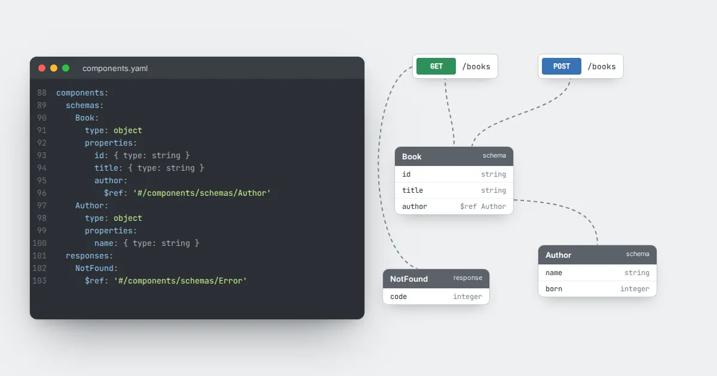Select the NotFound response card header

[x=436, y=279]
